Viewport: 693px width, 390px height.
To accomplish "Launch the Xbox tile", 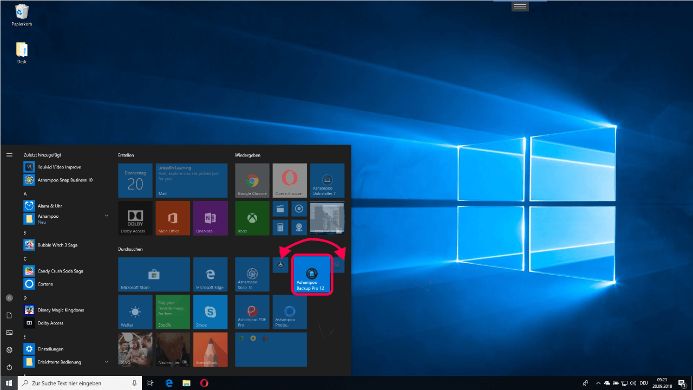I will click(252, 218).
